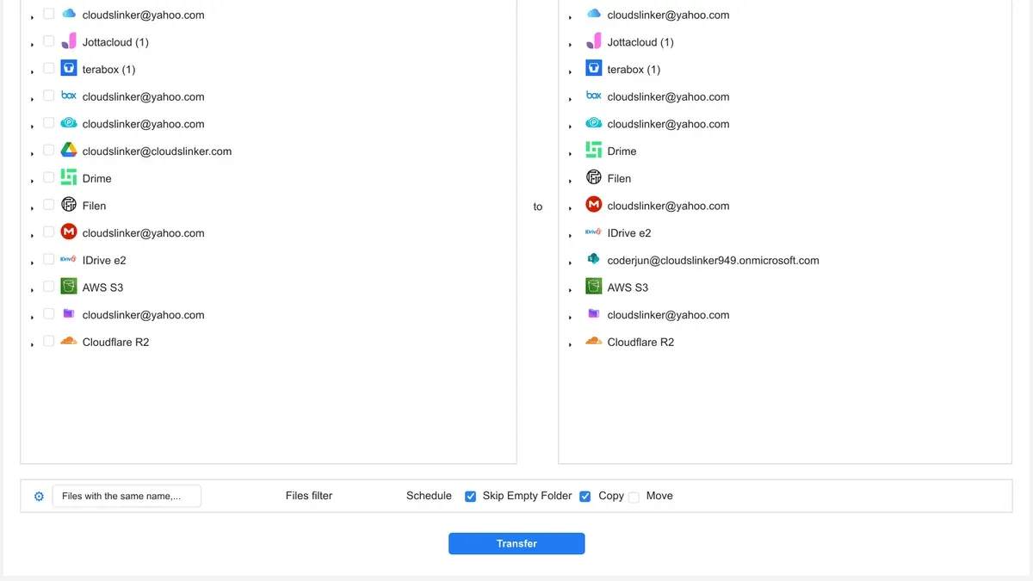Click the Google Drive icon in the source list

(x=69, y=150)
